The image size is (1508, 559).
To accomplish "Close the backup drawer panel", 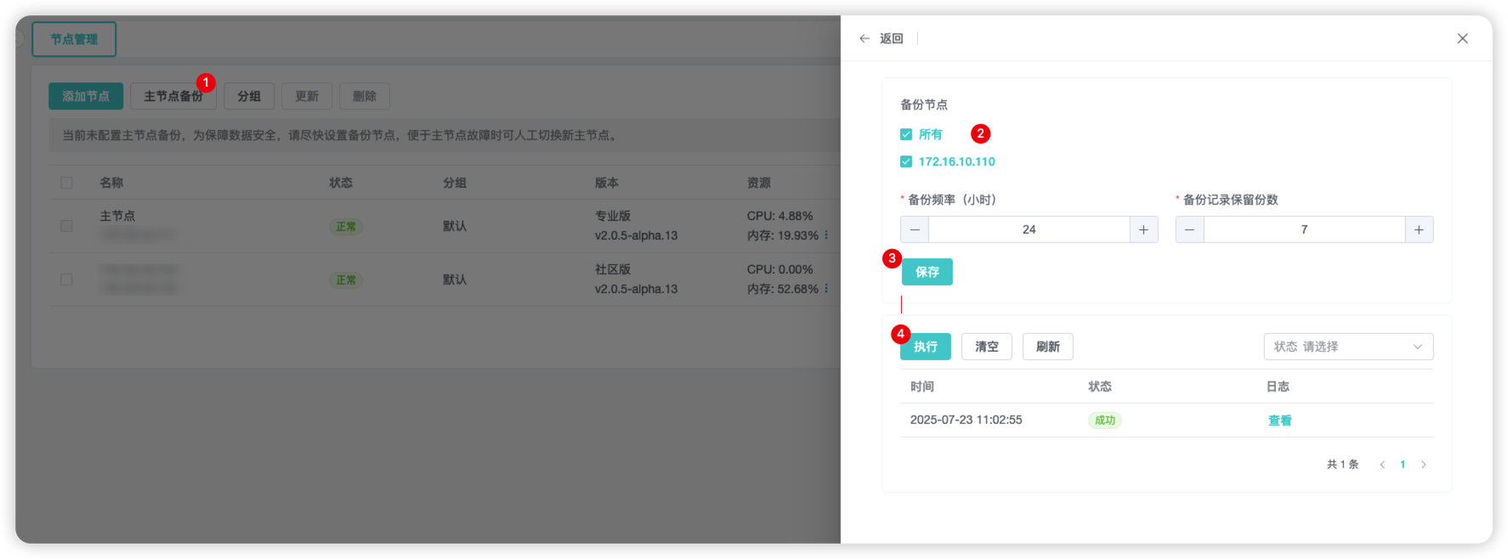I will click(1462, 38).
